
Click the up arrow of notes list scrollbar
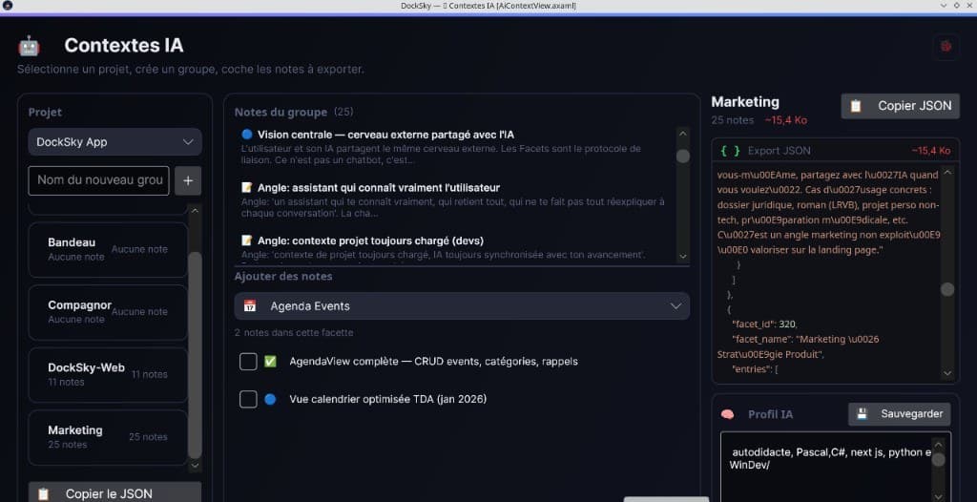click(683, 134)
